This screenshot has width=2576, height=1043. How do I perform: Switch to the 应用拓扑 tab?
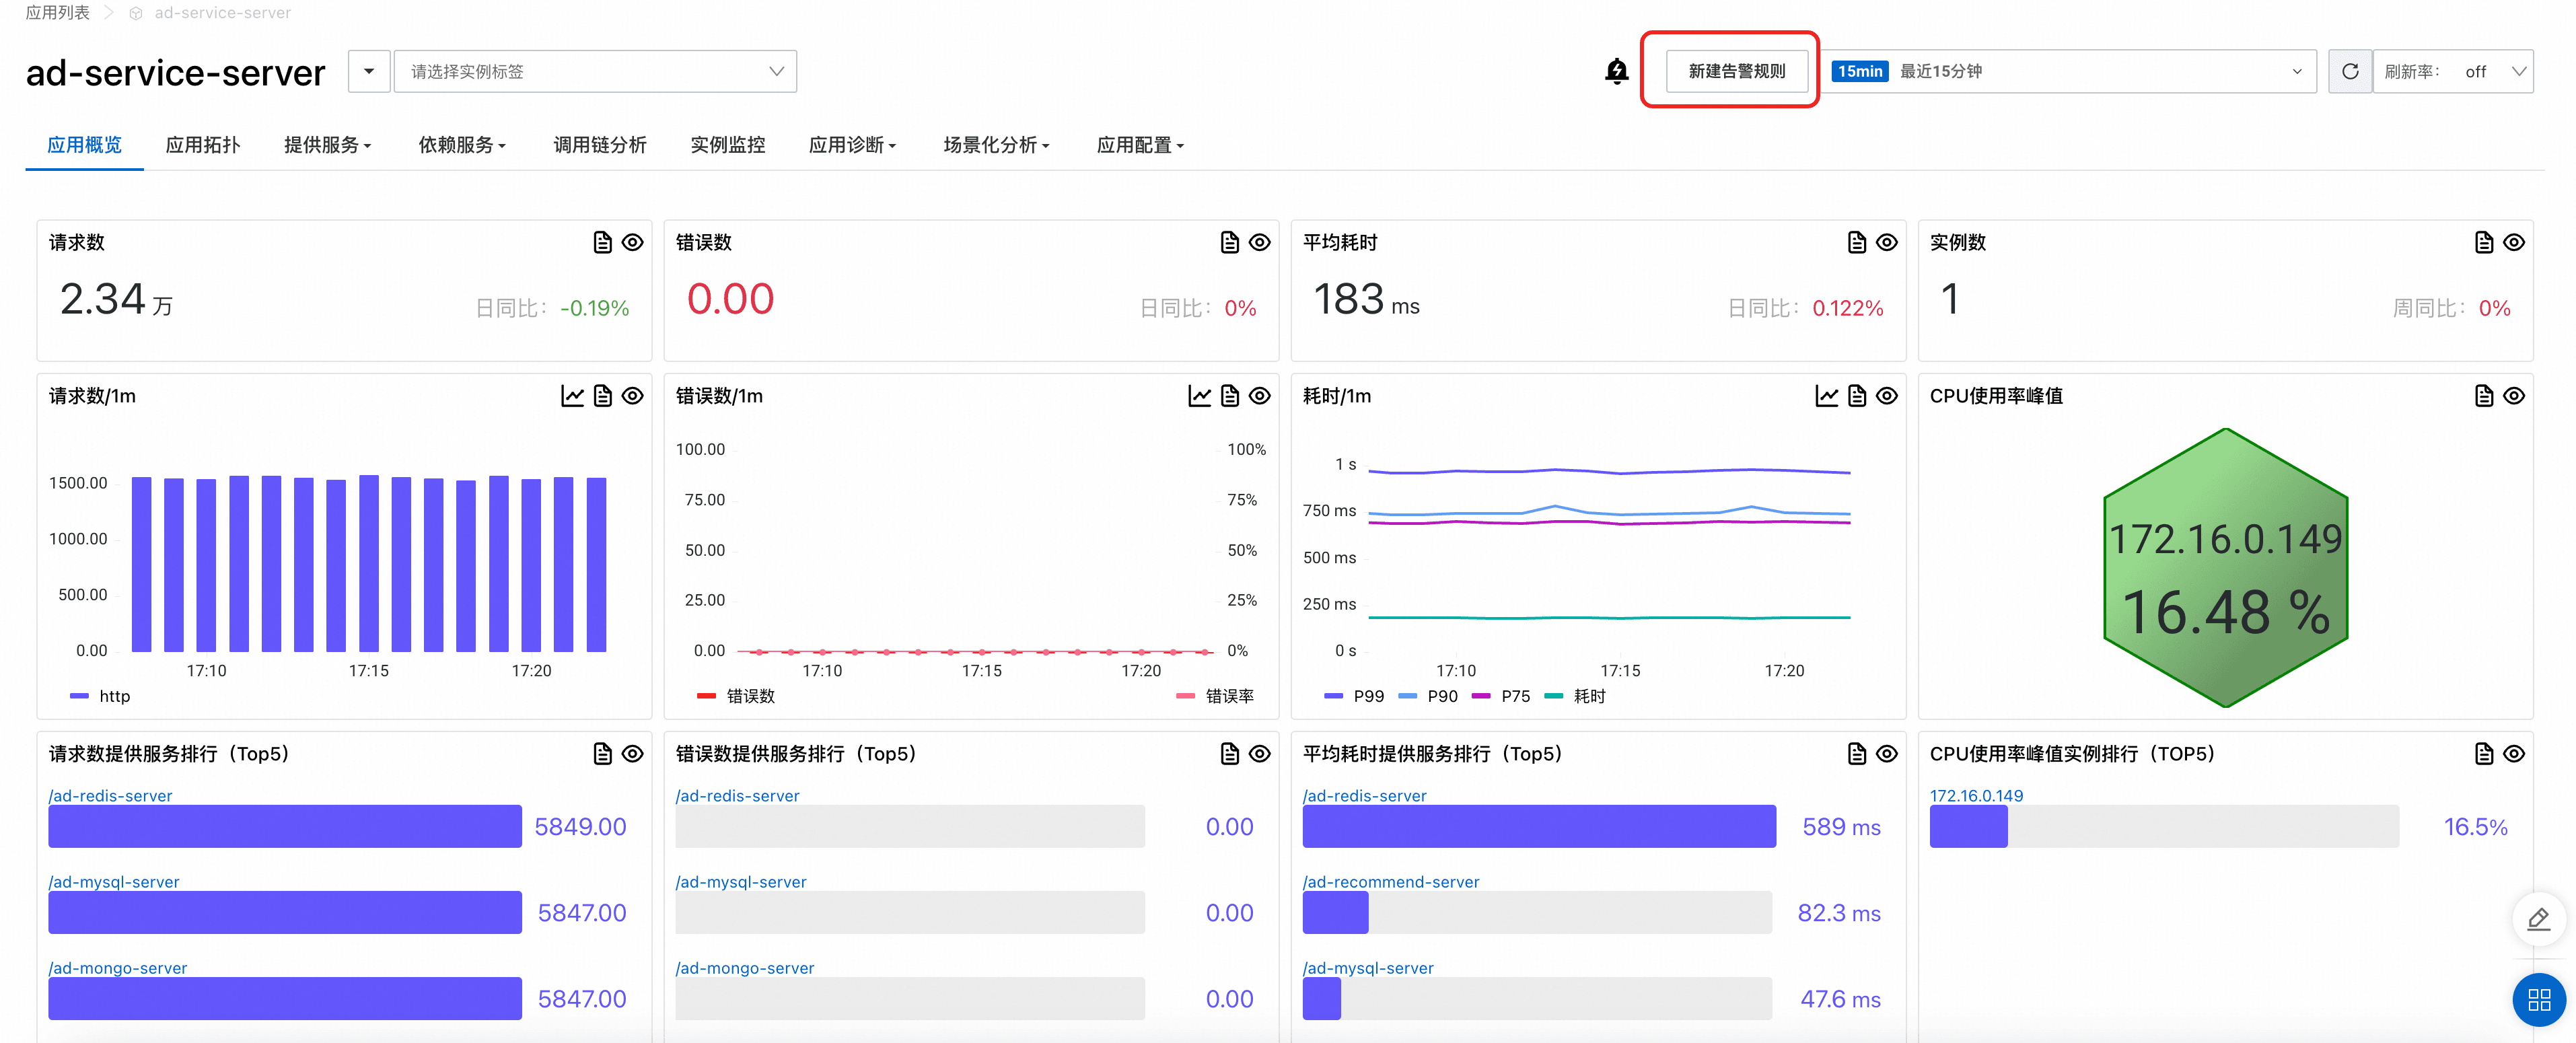[x=203, y=145]
